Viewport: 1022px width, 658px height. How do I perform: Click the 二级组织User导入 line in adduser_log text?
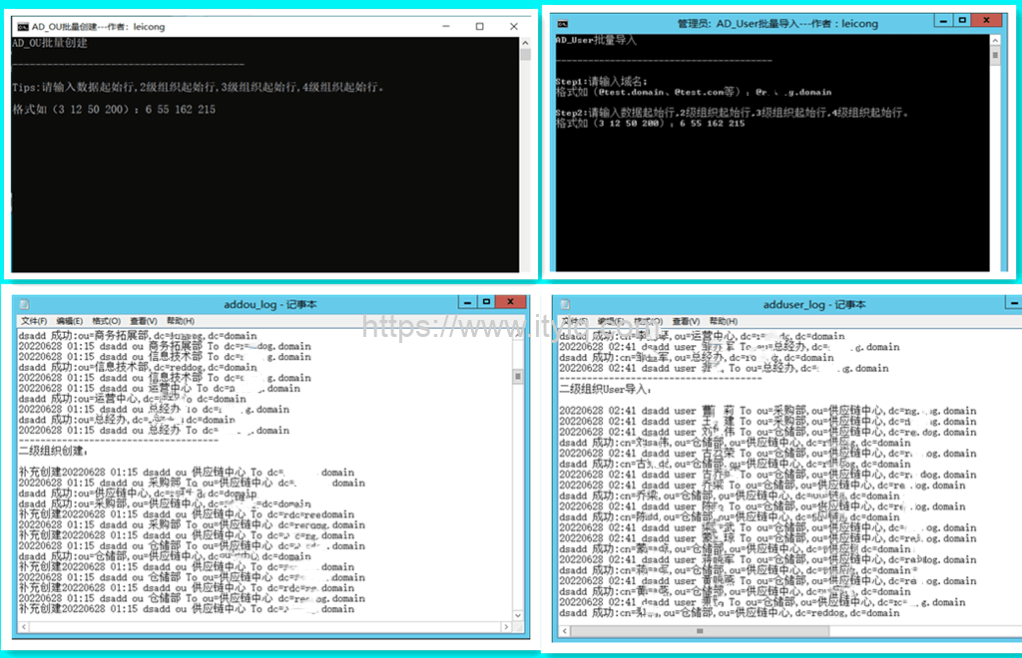(x=603, y=390)
